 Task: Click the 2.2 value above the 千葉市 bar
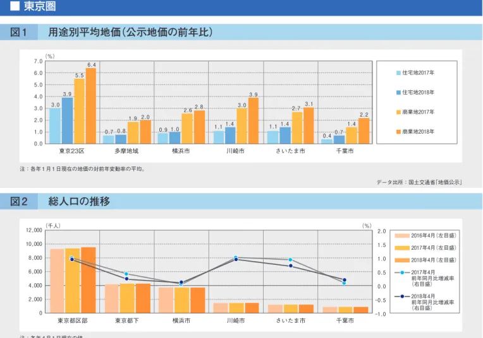click(364, 115)
